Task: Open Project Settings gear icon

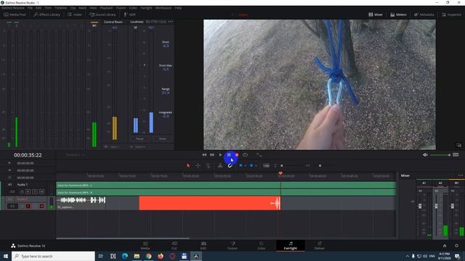Action: (x=456, y=246)
